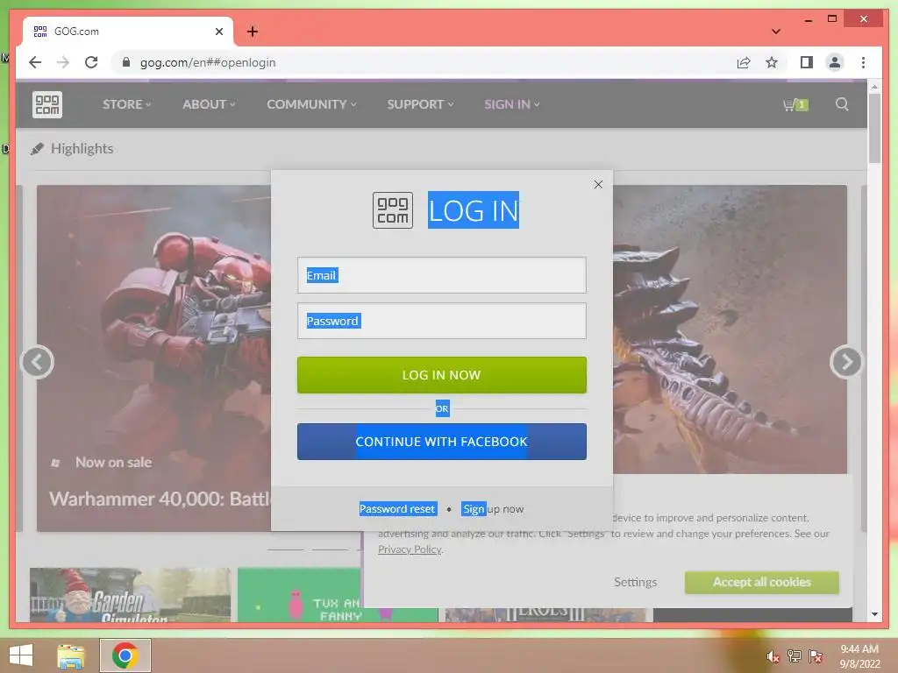Viewport: 898px width, 673px height.
Task: Close the GOG.com tab
Action: (x=218, y=32)
